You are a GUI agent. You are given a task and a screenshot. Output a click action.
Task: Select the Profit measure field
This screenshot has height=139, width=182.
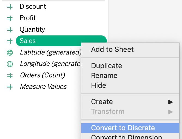[x=28, y=18]
